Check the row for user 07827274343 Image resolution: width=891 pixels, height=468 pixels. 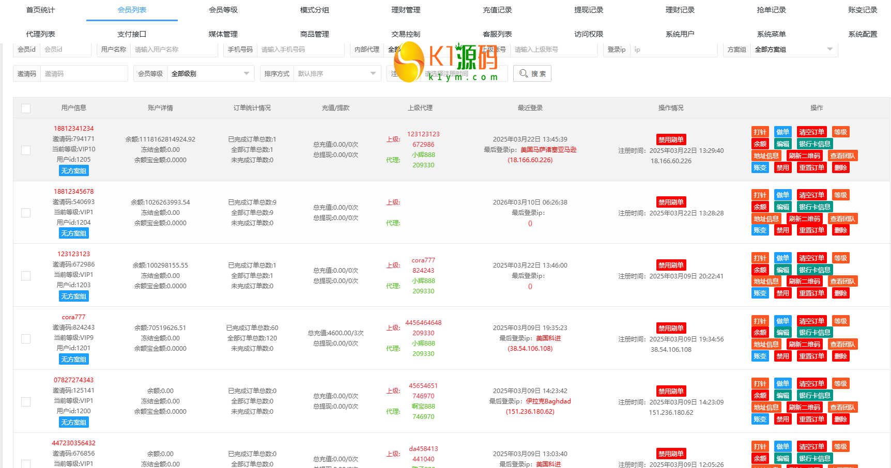tap(26, 402)
